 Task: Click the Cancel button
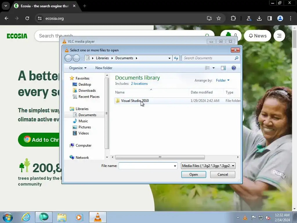[222, 175]
